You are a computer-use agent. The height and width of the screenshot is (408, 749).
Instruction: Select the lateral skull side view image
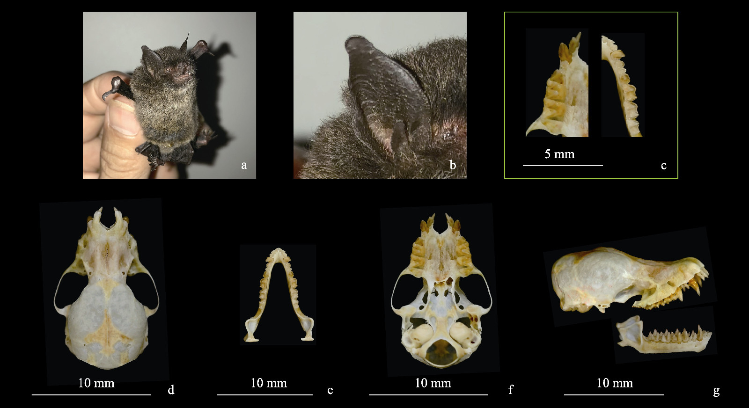(x=630, y=277)
